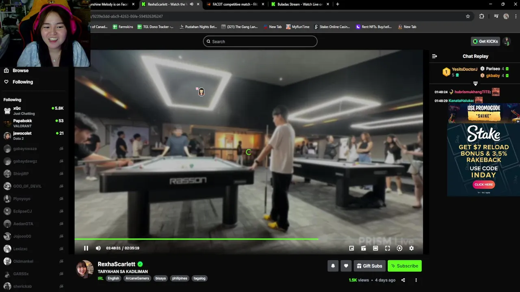The height and width of the screenshot is (292, 520).
Task: Seek on the green video progress bar
Action: tap(249, 239)
